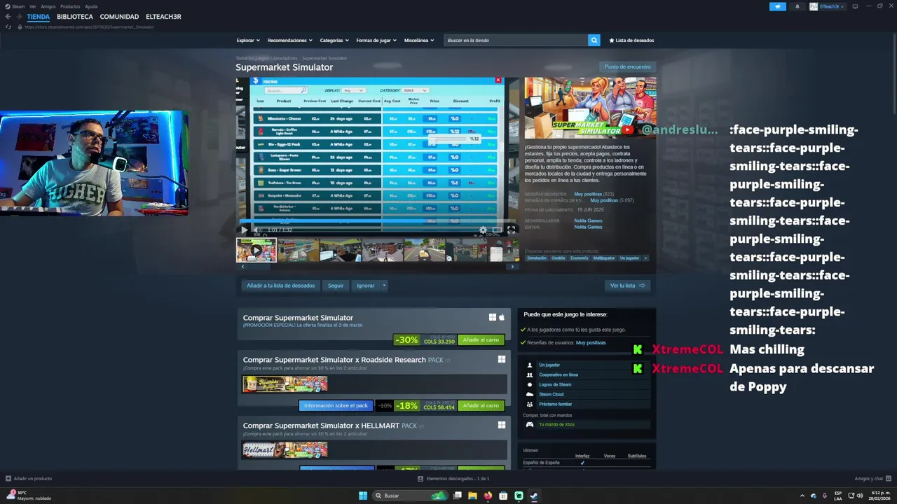897x504 pixels.
Task: Reload the store page
Action: [x=8, y=27]
